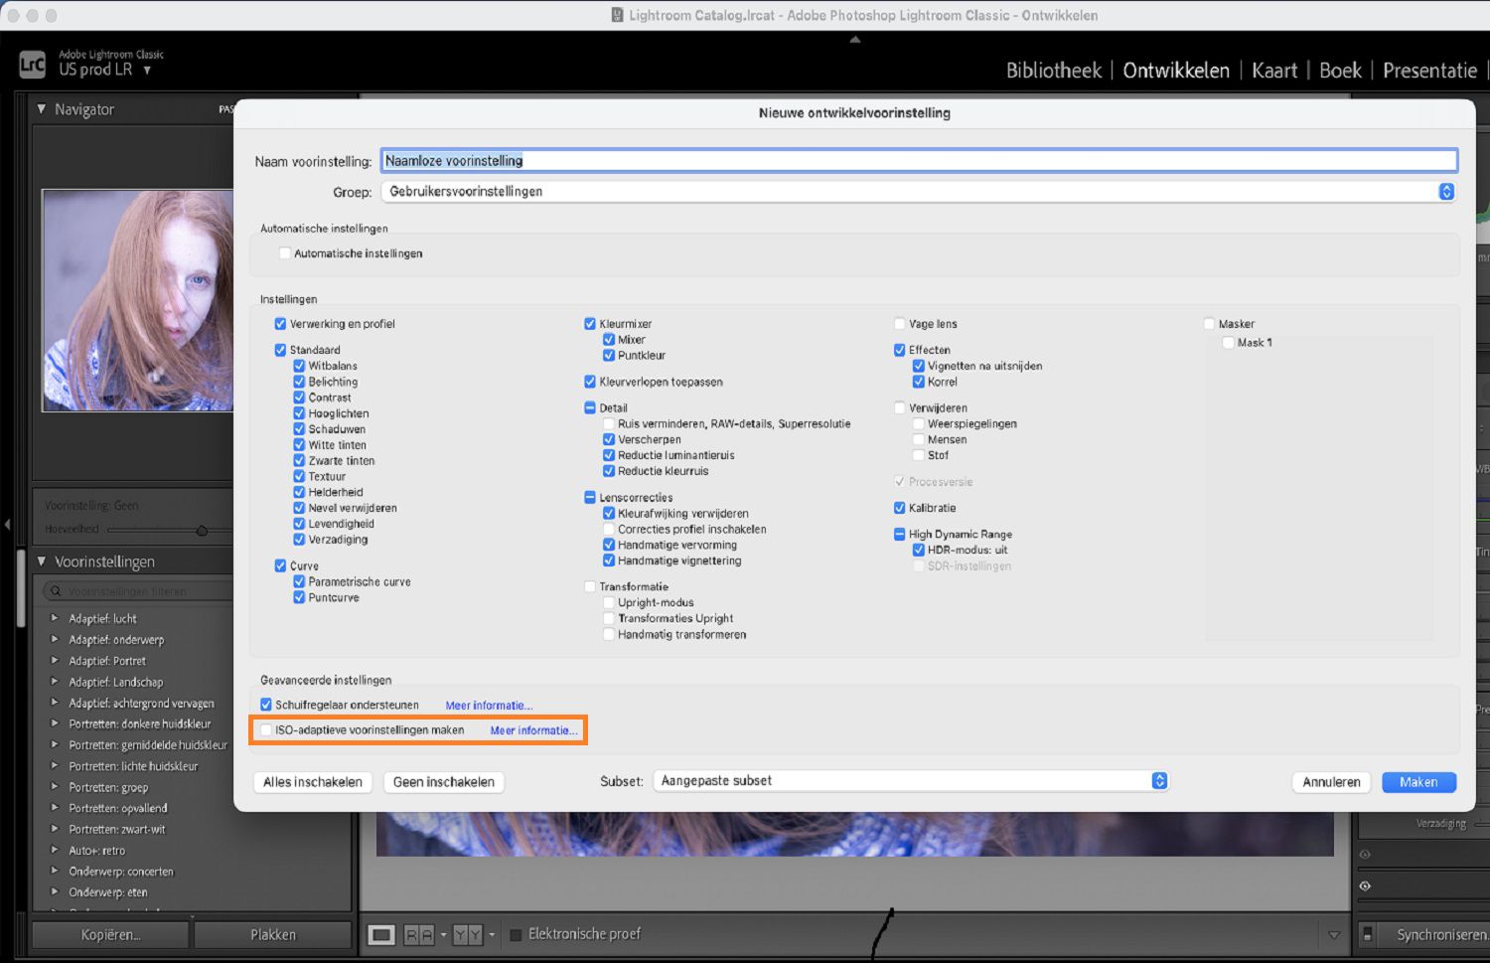Select the Adaptief: Landschap preset row
The image size is (1490, 963).
click(116, 682)
